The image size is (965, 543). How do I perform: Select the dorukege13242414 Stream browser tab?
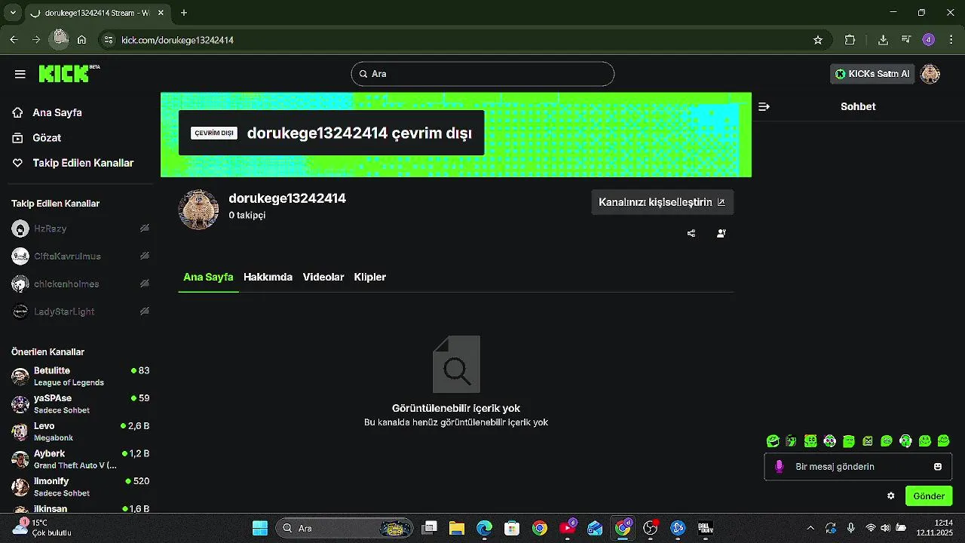[96, 13]
